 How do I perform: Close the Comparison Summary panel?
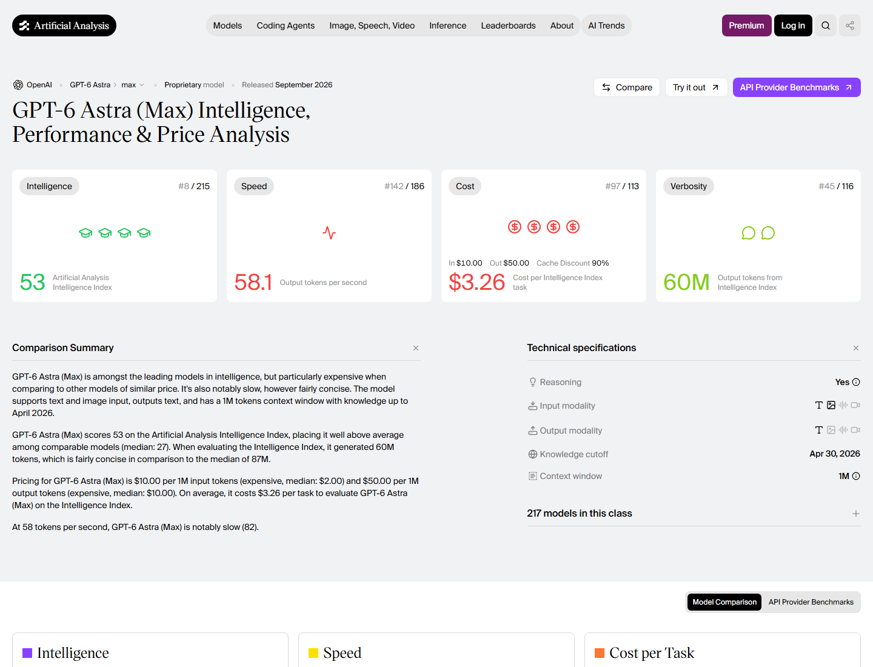point(416,348)
